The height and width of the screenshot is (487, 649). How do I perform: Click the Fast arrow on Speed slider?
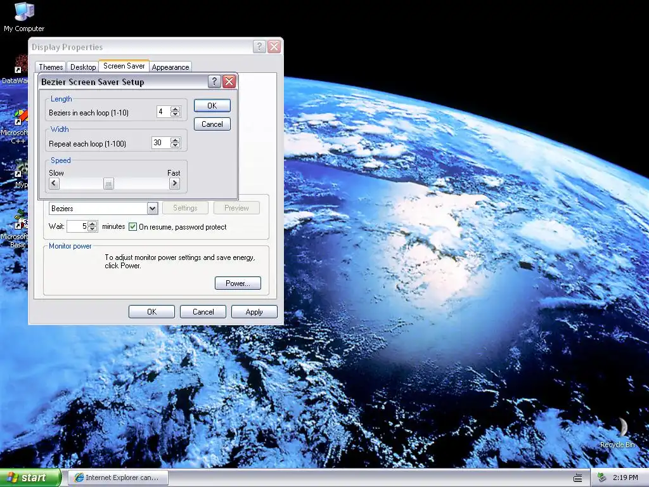175,183
